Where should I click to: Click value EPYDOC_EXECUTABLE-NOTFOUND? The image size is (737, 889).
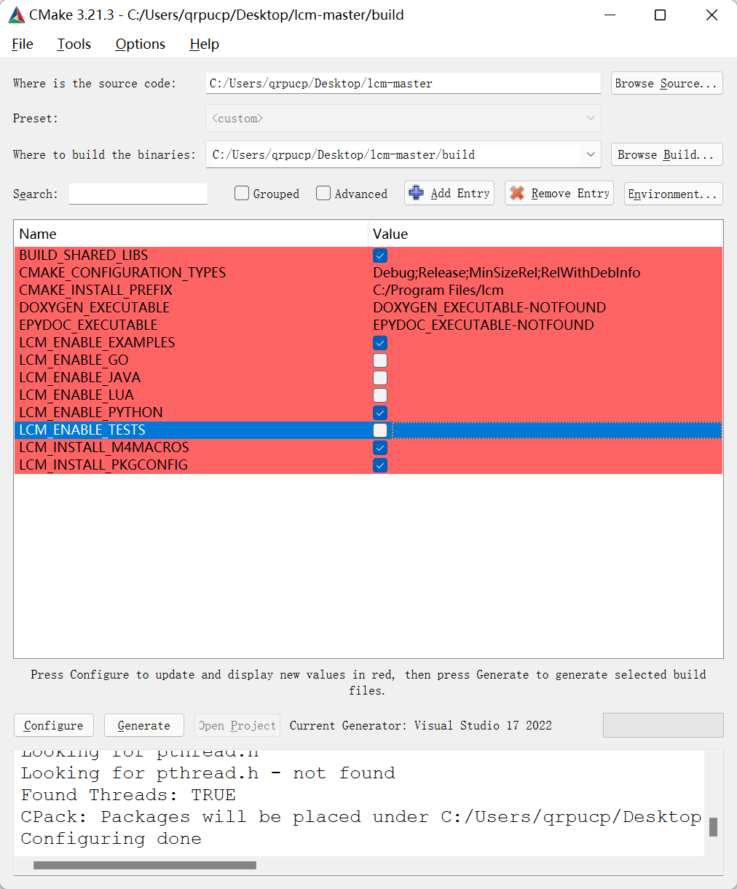pyautogui.click(x=484, y=325)
